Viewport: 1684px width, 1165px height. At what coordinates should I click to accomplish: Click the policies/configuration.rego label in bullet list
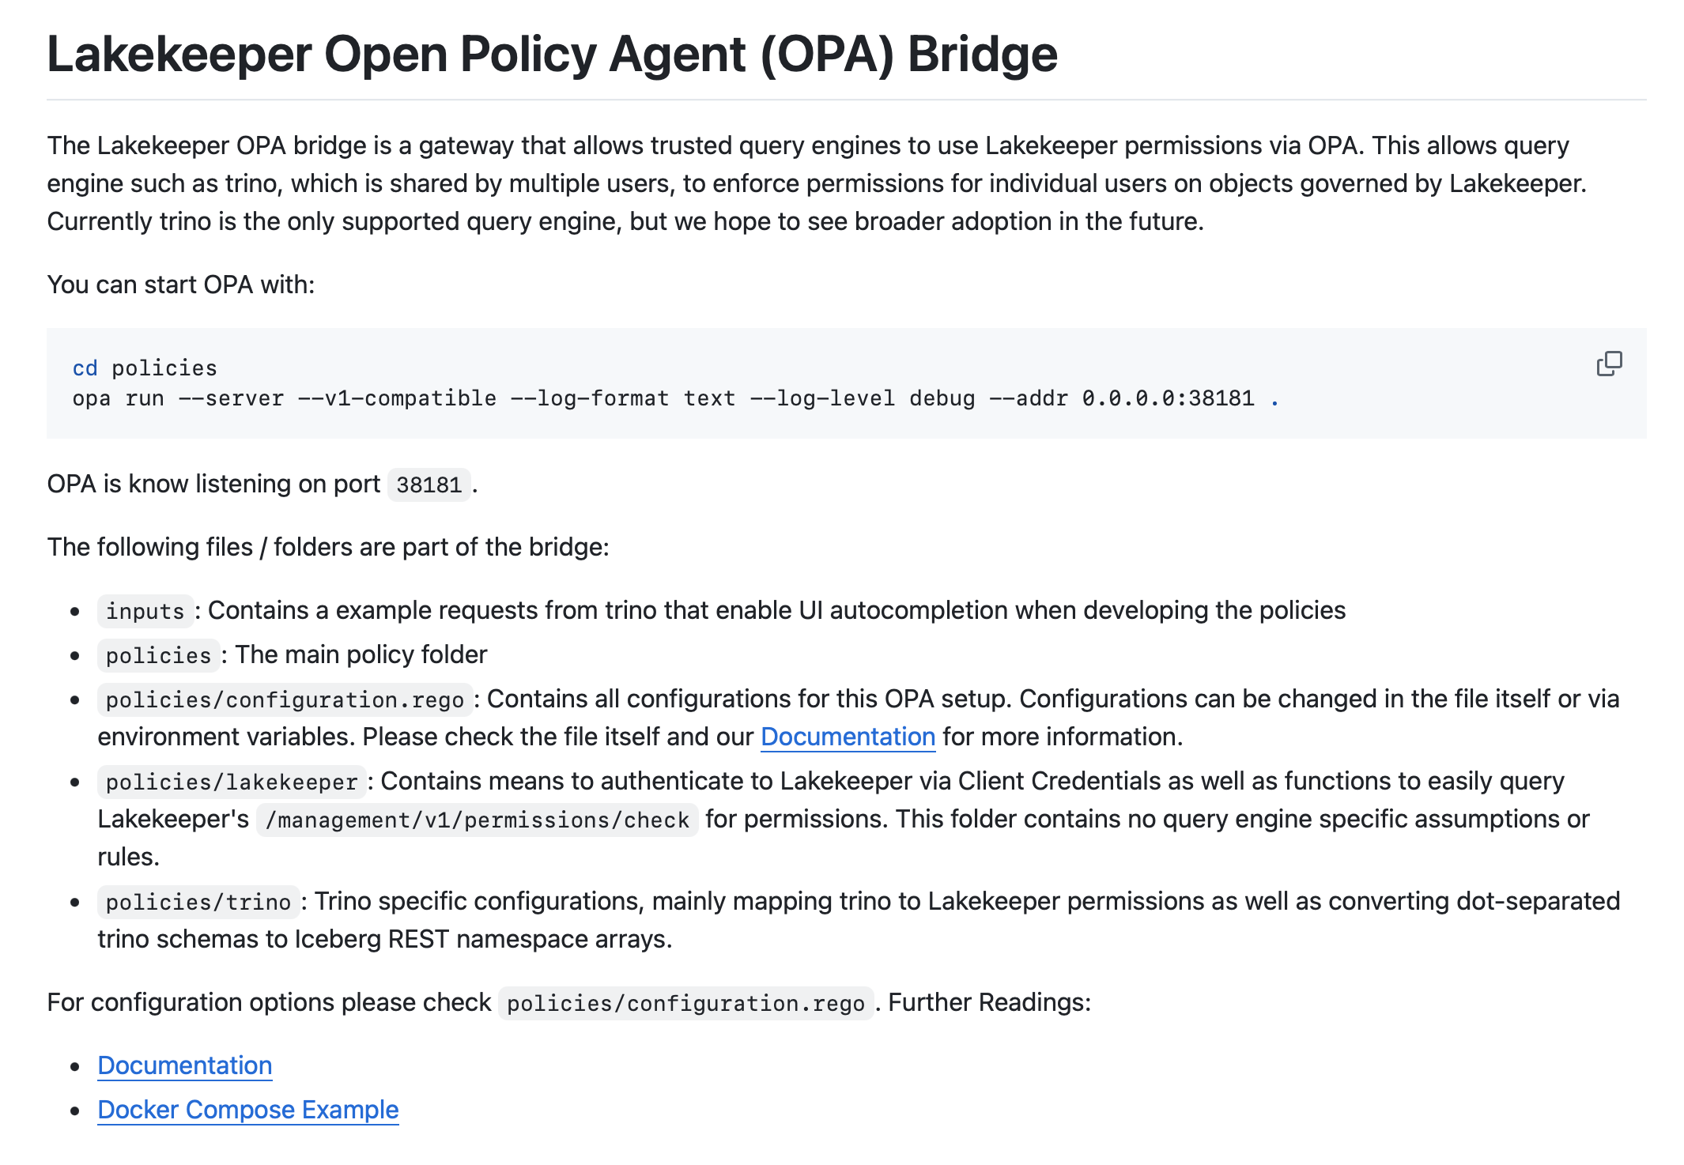coord(285,699)
